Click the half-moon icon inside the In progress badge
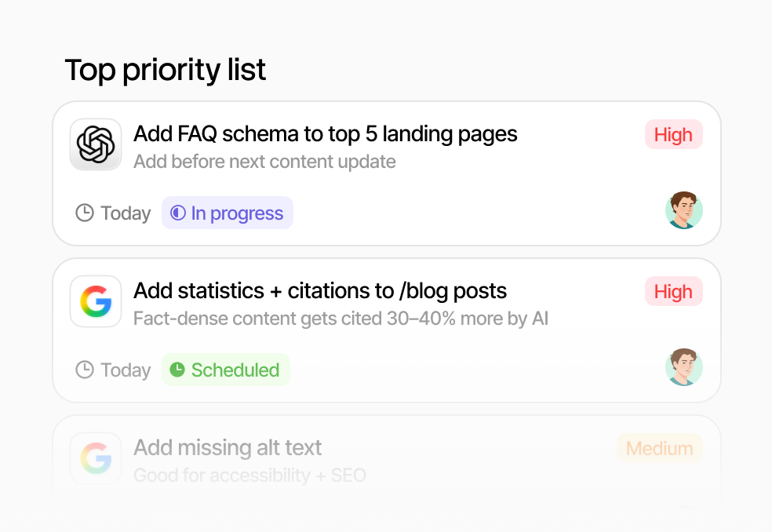772x532 pixels. click(178, 213)
